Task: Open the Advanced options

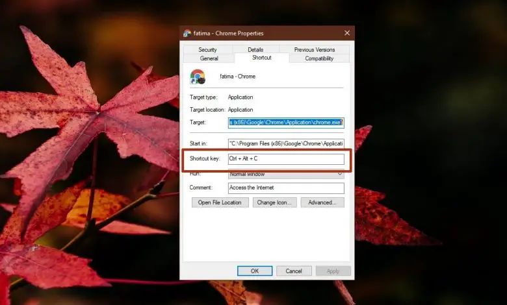Action: click(x=322, y=202)
